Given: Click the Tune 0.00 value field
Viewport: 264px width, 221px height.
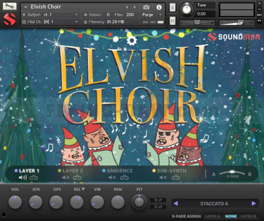Looking at the screenshot, I should [205, 14].
